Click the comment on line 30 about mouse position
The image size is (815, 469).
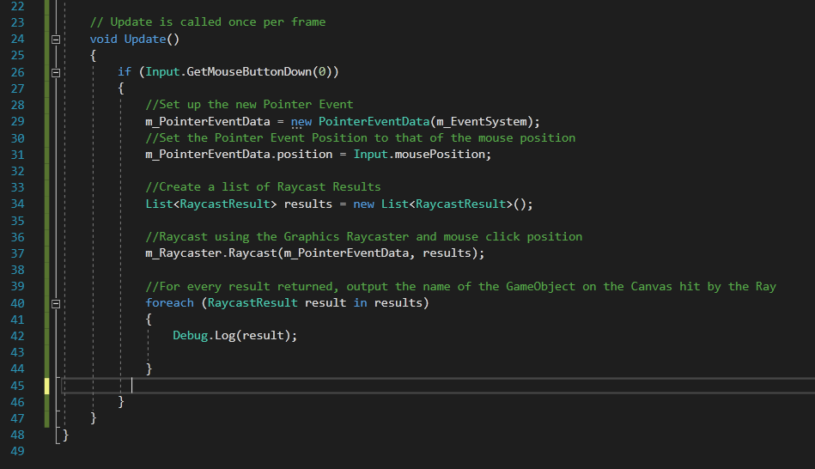[360, 137]
